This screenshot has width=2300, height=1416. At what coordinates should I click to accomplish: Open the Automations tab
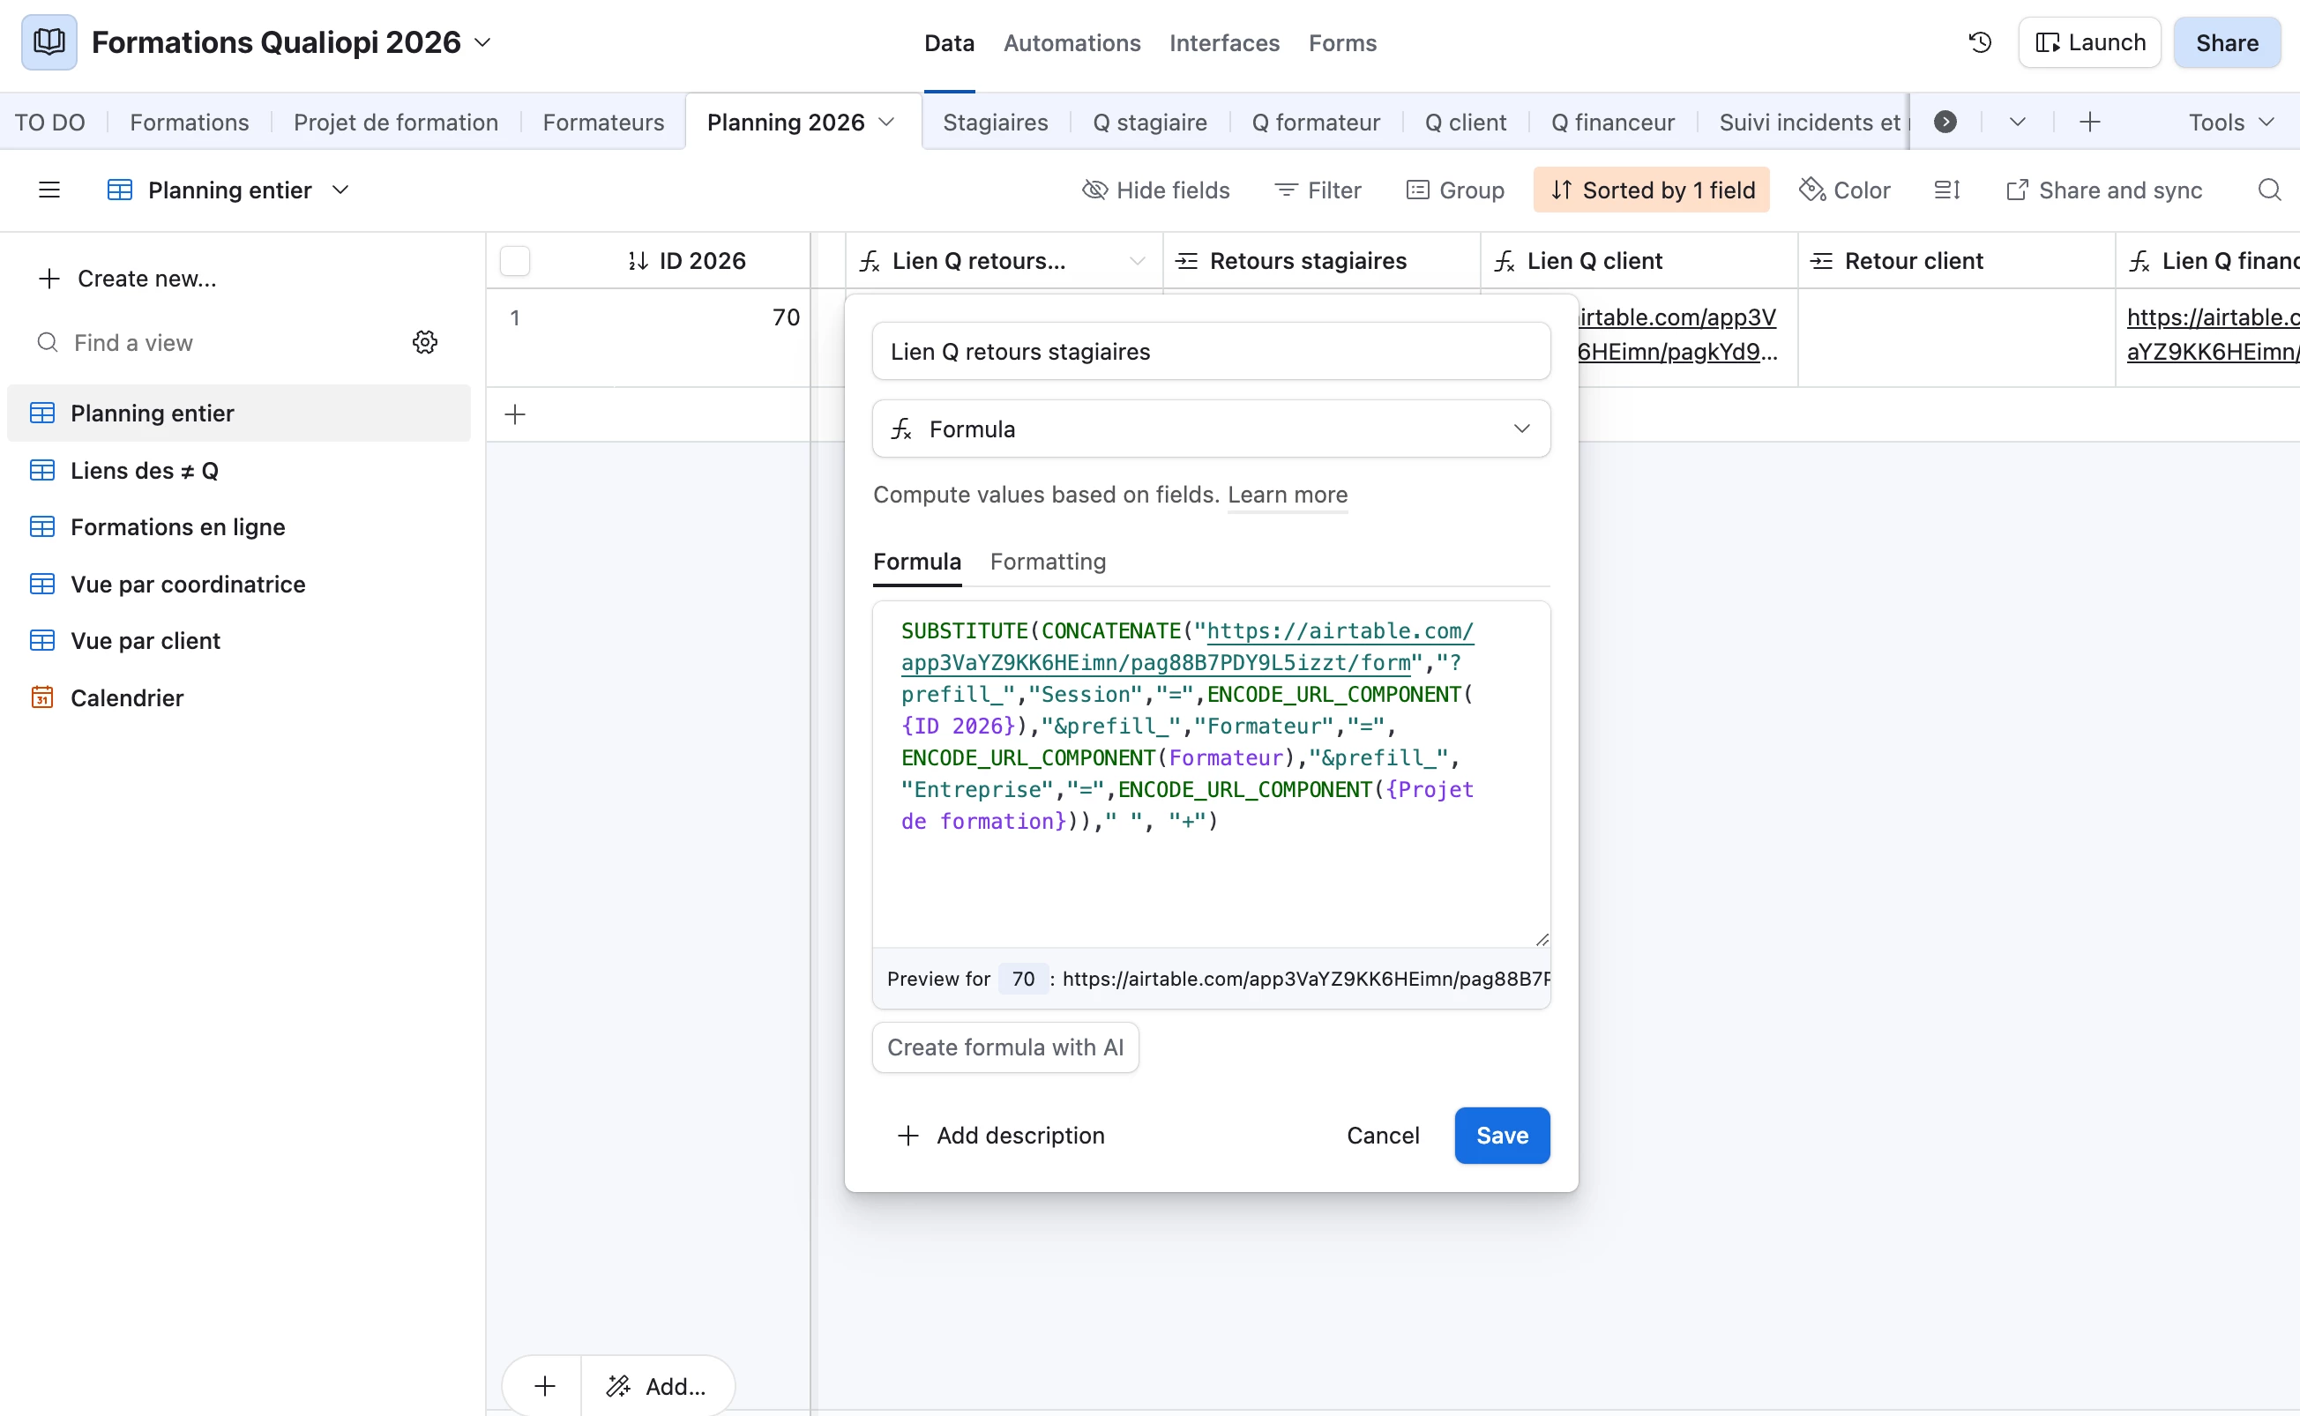tap(1072, 43)
